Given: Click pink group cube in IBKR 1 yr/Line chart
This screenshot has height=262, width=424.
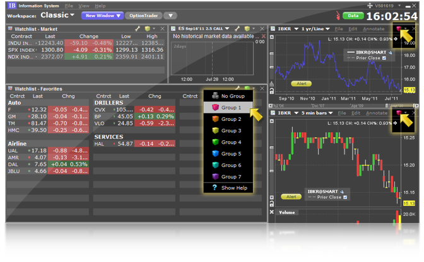Looking at the screenshot, I should [x=399, y=28].
